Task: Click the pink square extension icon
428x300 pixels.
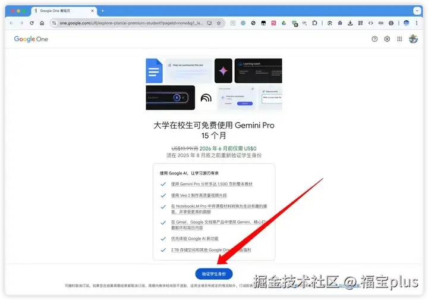Action: click(x=273, y=23)
